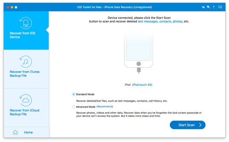Select the Standard Mode radio button

coord(73,94)
